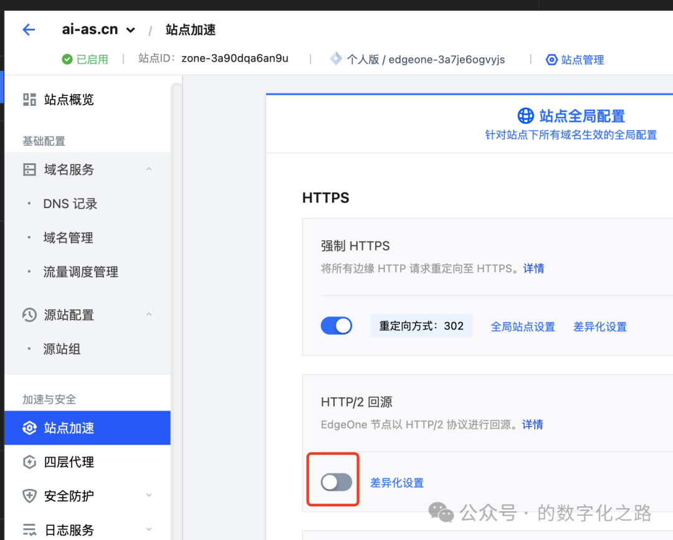Click the 站点管理 hexagon icon

pos(551,59)
